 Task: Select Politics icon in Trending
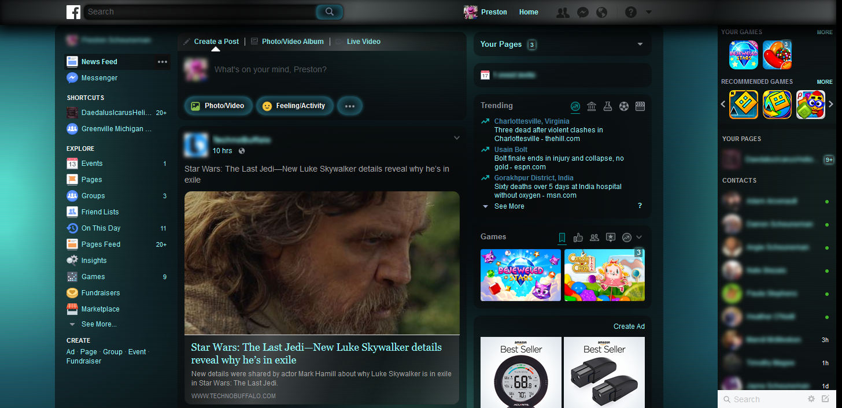(x=592, y=106)
